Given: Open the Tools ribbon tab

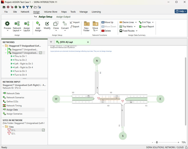Looking at the screenshot, I should click(73, 12).
